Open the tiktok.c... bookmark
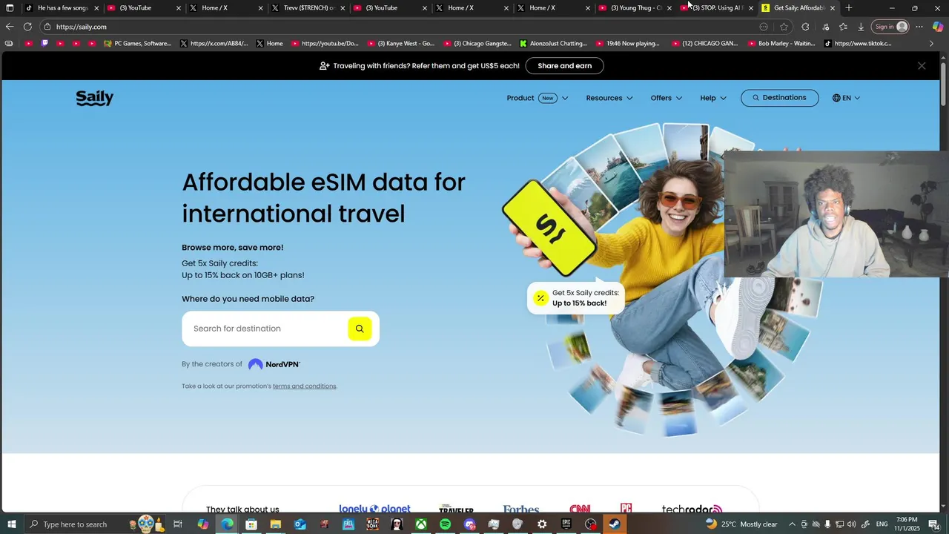Screen dimensions: 949x534 [858, 44]
